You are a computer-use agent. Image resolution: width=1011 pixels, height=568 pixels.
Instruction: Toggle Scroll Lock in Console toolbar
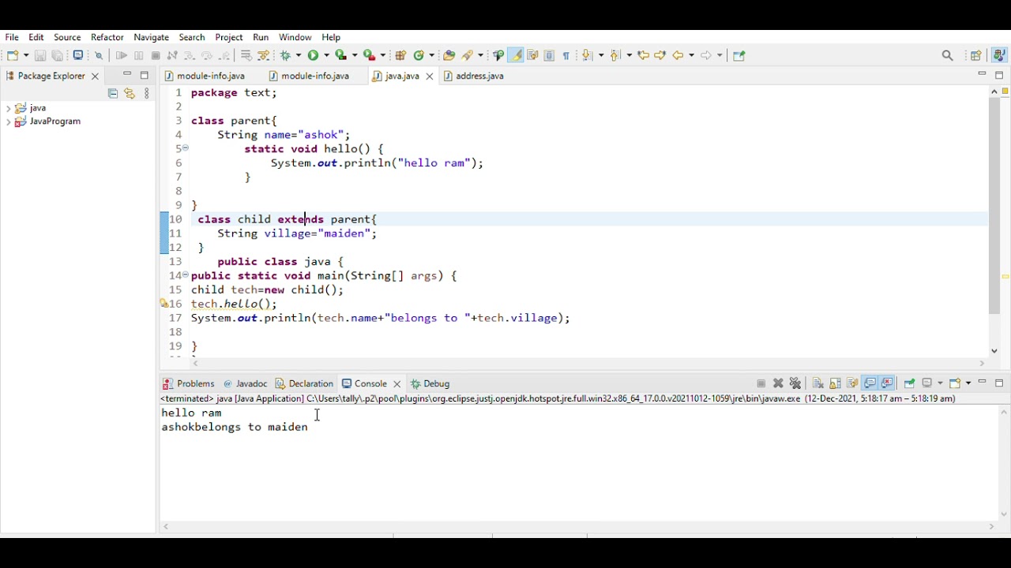pos(835,383)
